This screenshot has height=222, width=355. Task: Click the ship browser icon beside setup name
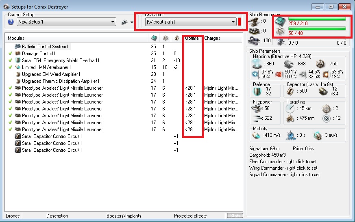pyautogui.click(x=124, y=22)
